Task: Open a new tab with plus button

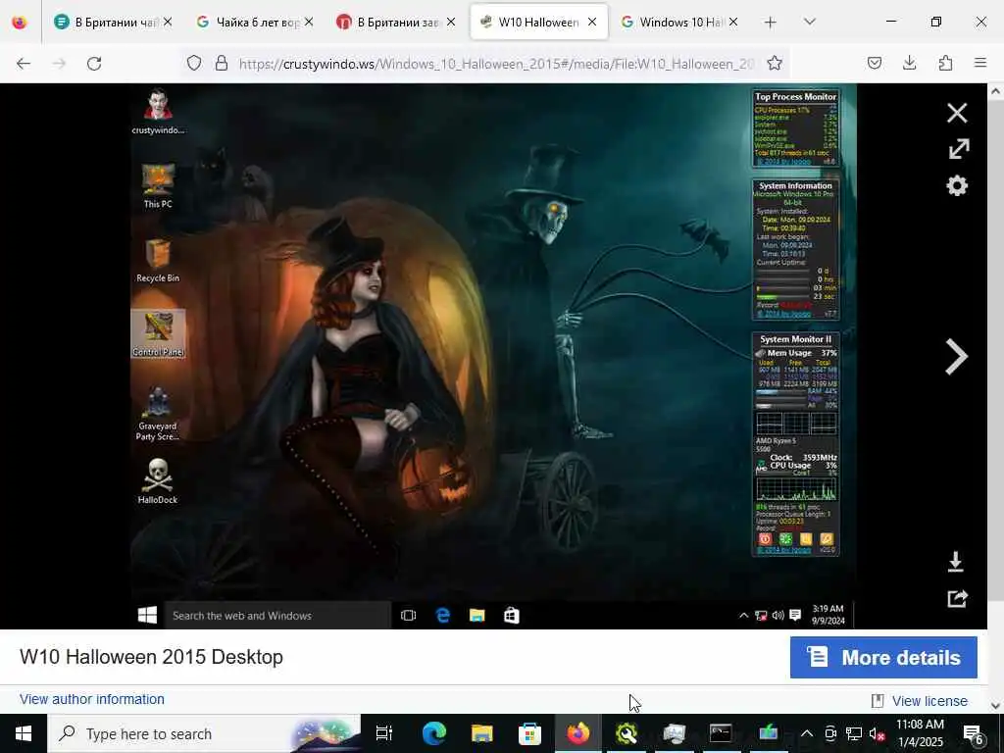Action: tap(771, 22)
